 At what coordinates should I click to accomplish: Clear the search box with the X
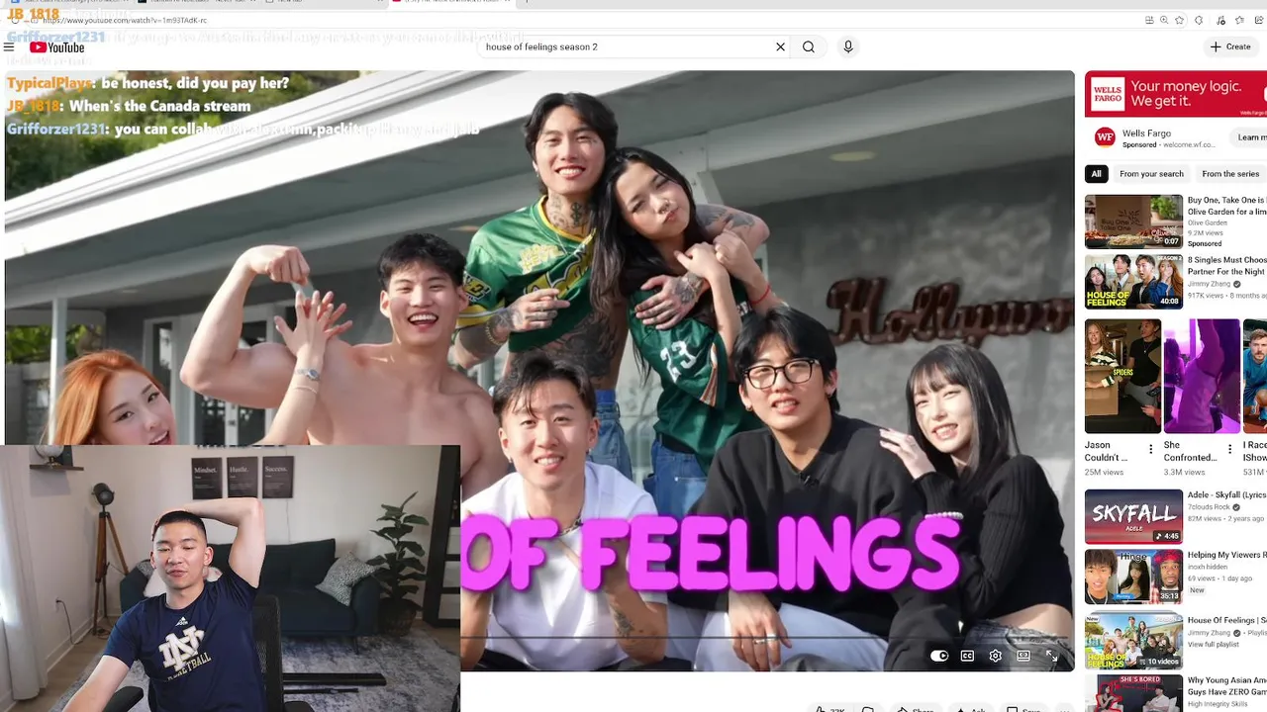pos(780,46)
